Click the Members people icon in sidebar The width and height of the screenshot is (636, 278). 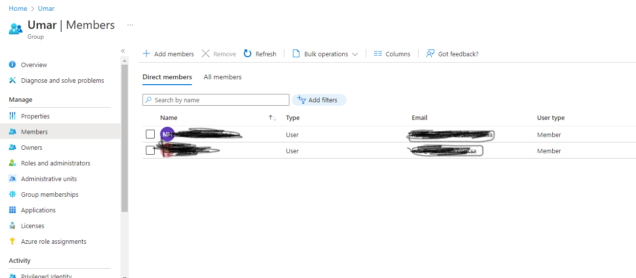pos(13,132)
